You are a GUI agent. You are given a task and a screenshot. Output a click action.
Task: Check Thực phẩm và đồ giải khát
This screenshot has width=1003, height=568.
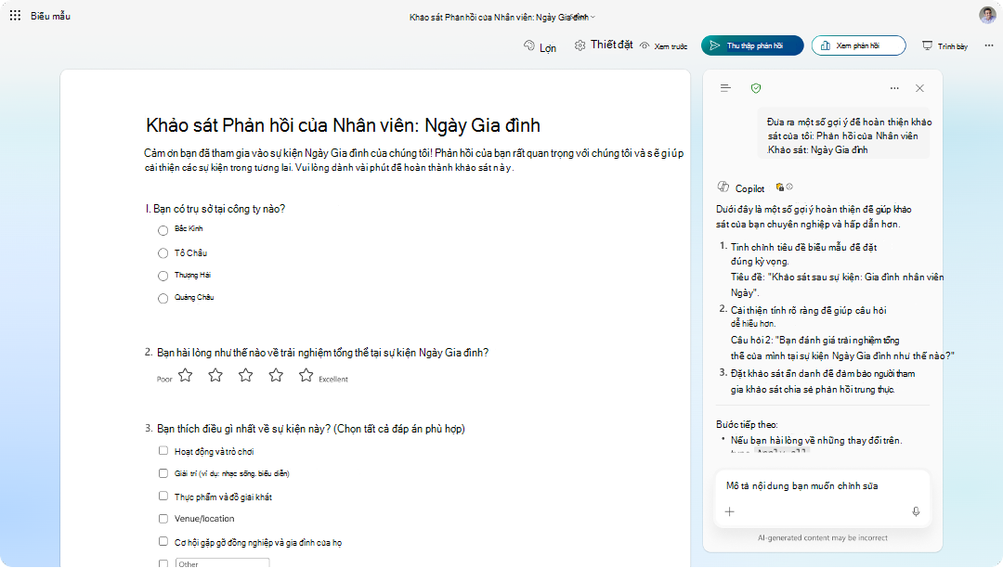tap(163, 496)
